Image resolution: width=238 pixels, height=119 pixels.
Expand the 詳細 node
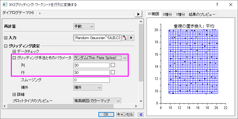click(14, 94)
